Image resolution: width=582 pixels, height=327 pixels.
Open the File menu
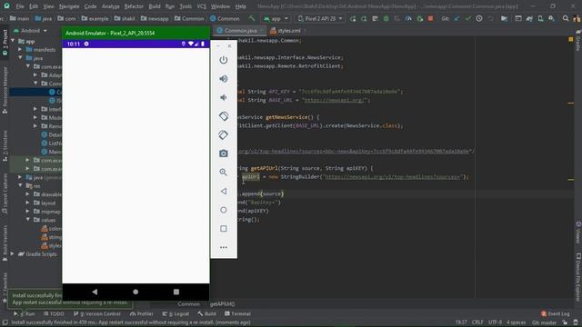[x=20, y=6]
